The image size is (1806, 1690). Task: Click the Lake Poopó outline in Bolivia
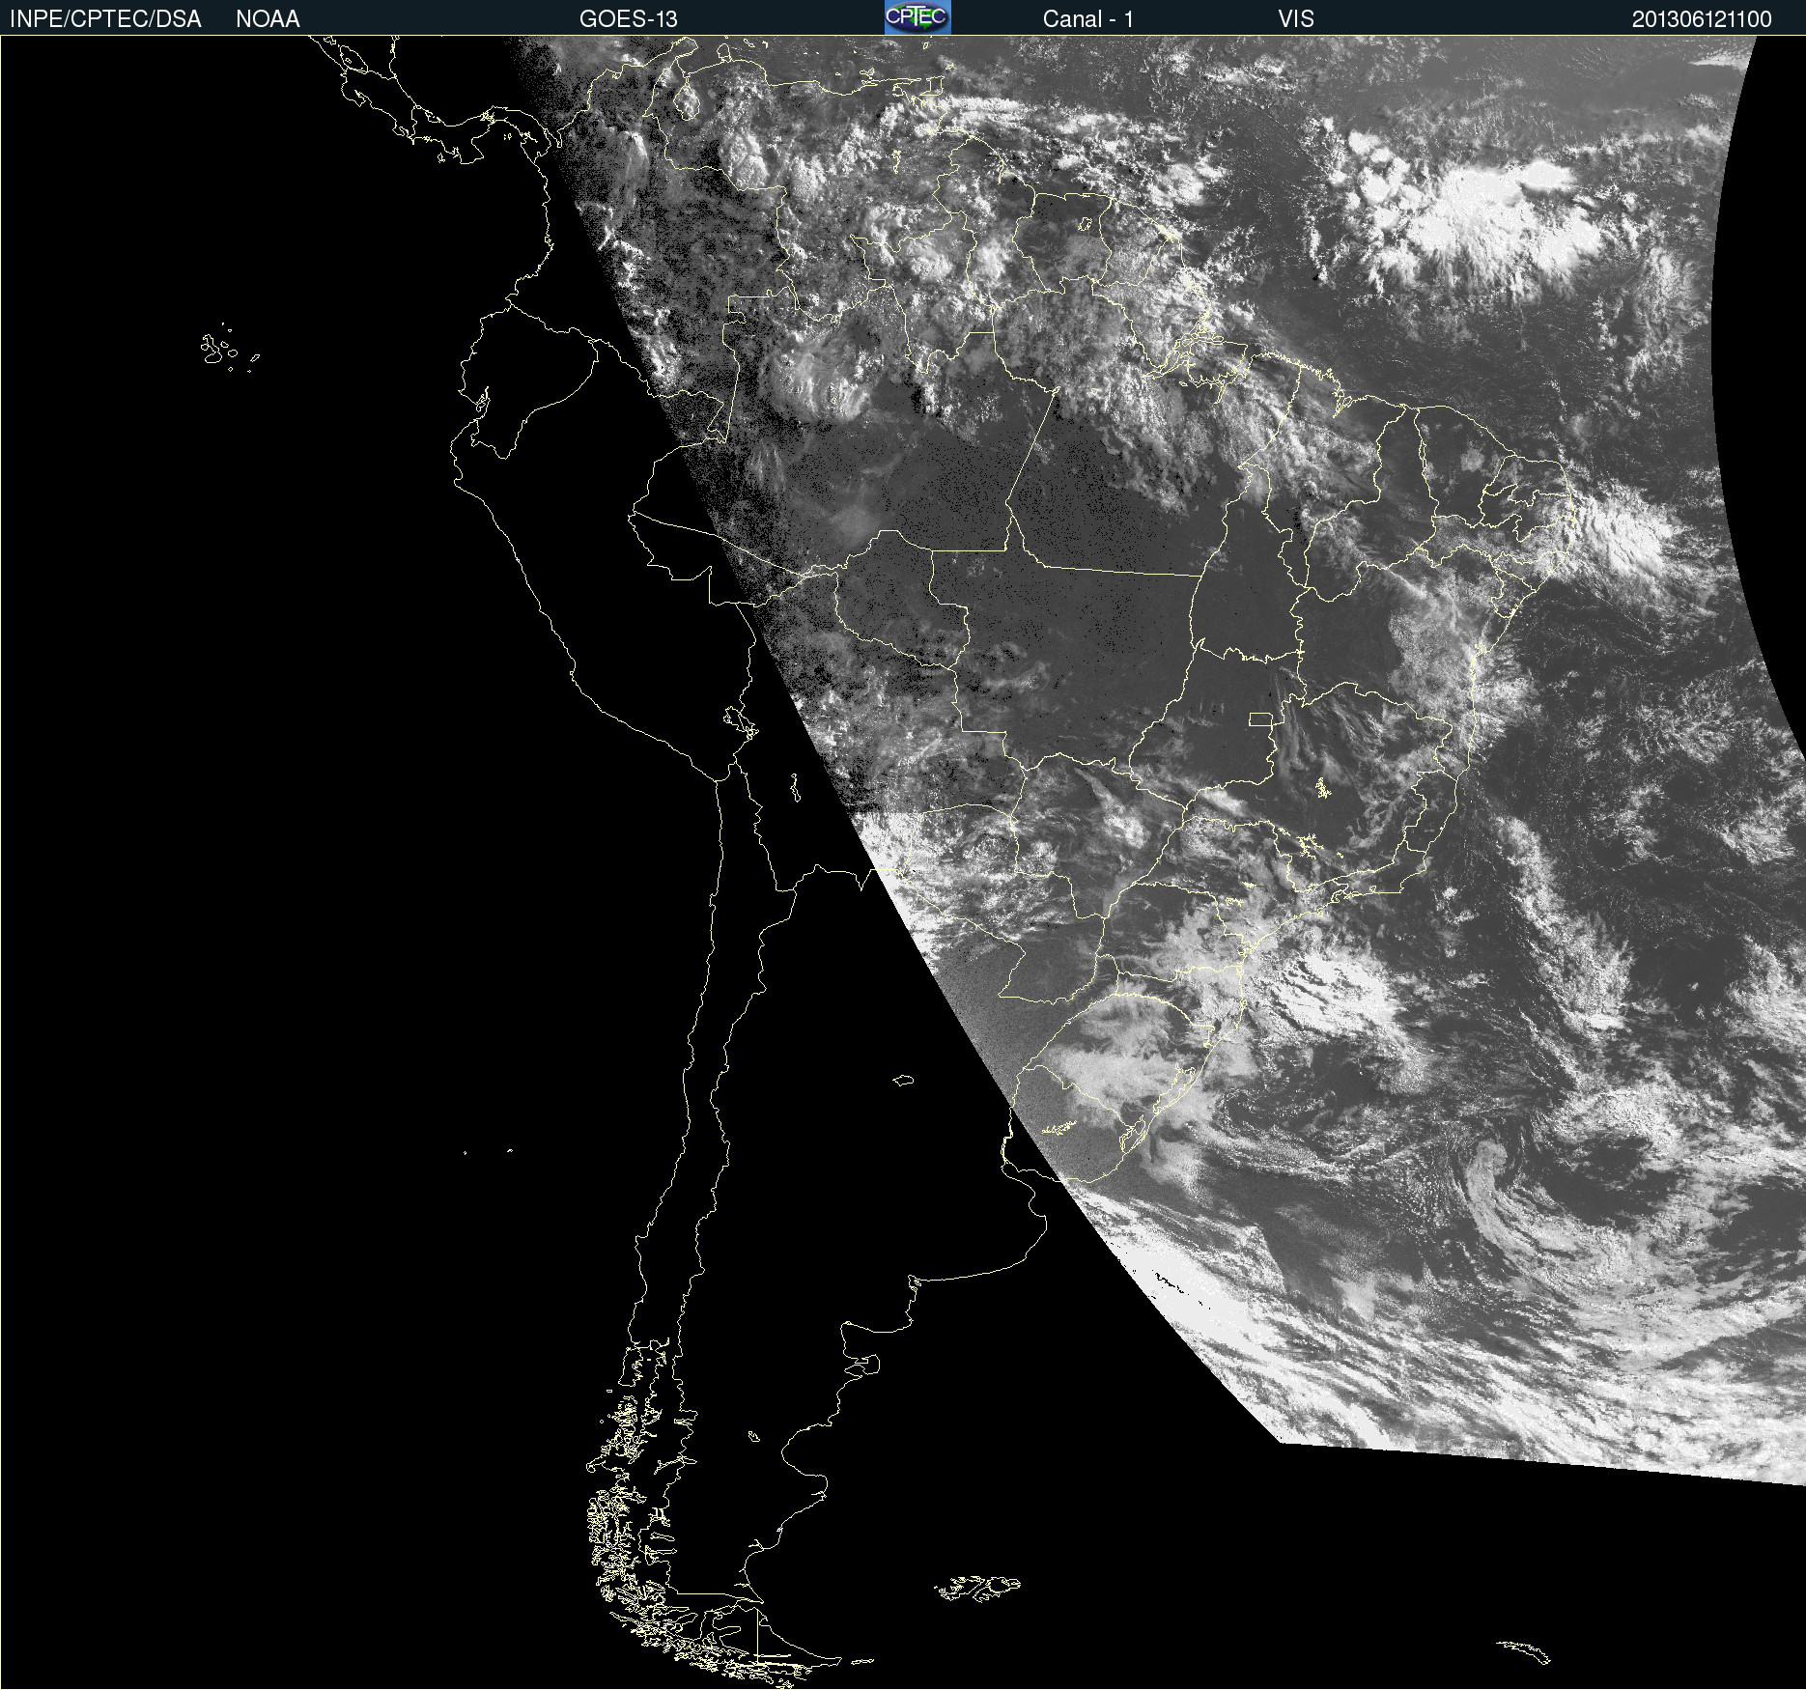(x=795, y=788)
